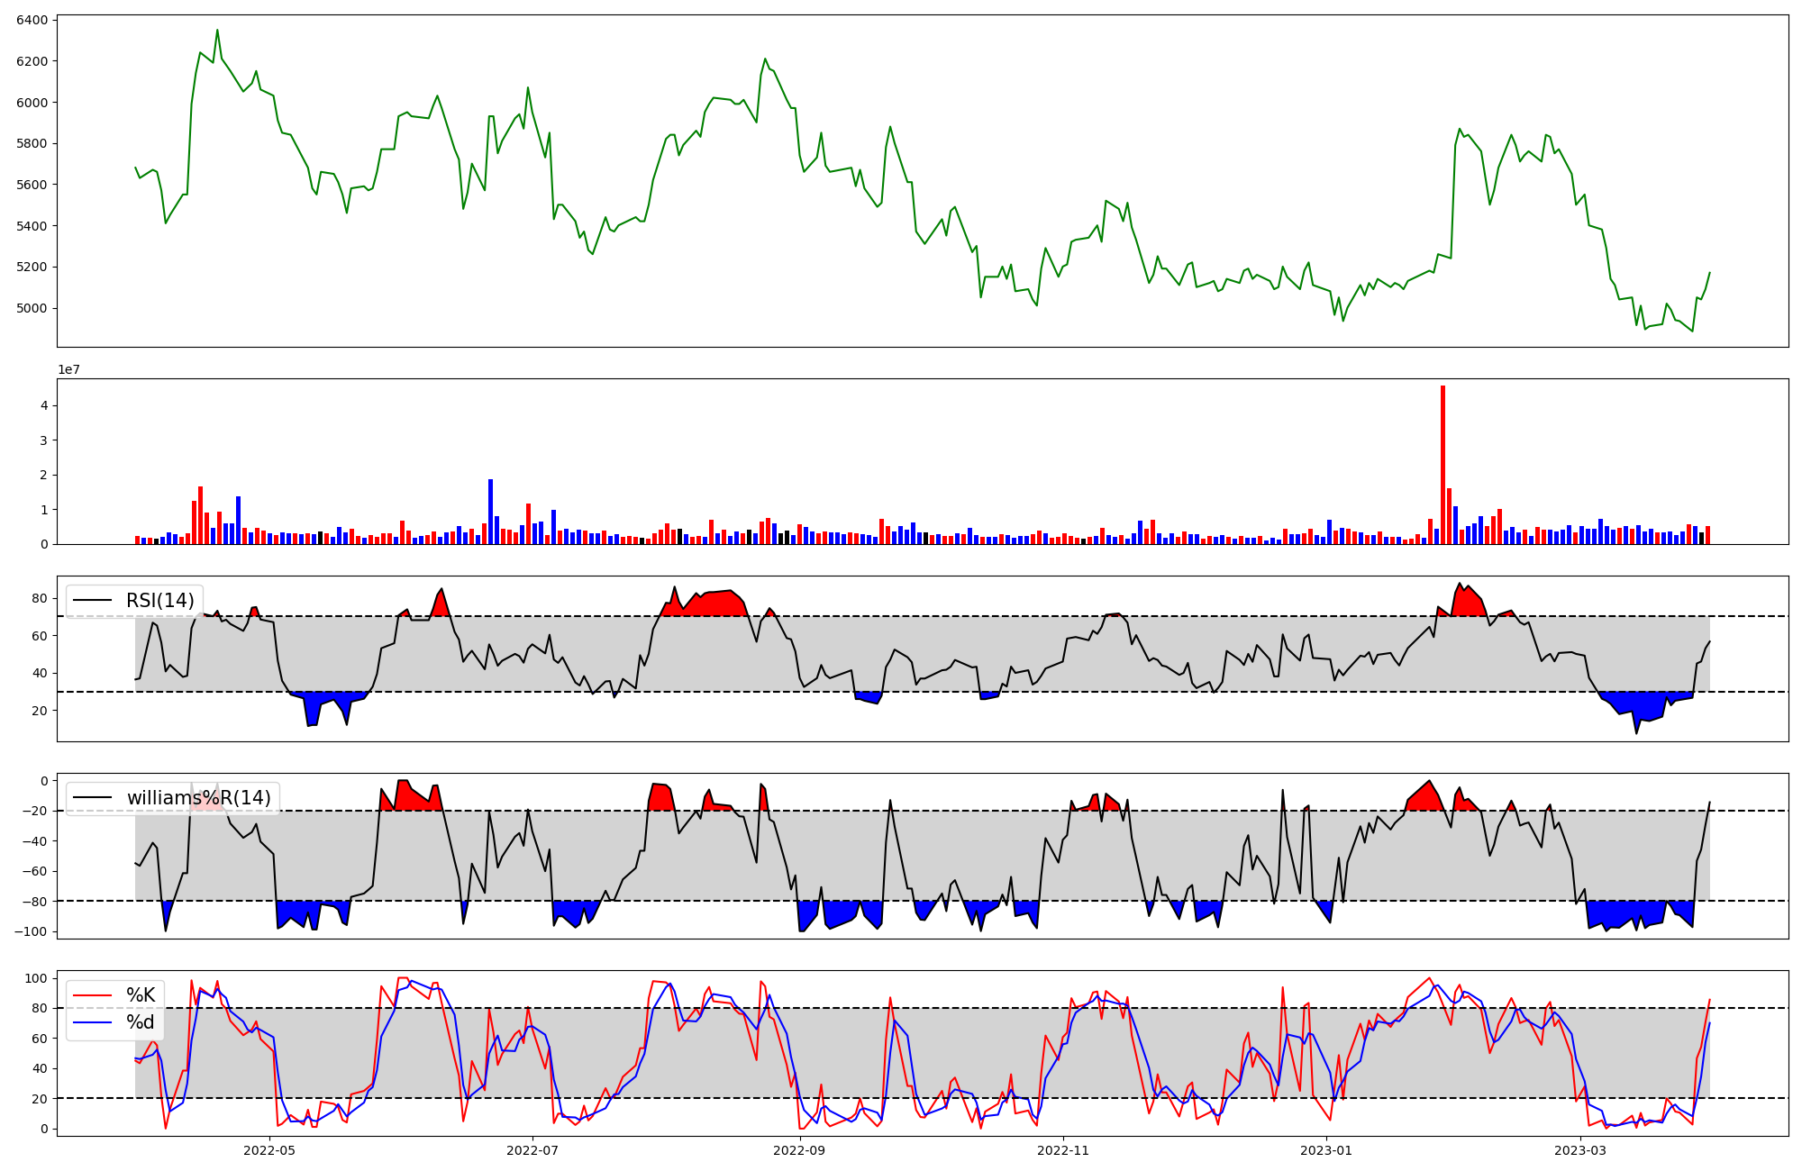Click the black RSI legend line sample
This screenshot has height=1171, width=1802.
[93, 601]
